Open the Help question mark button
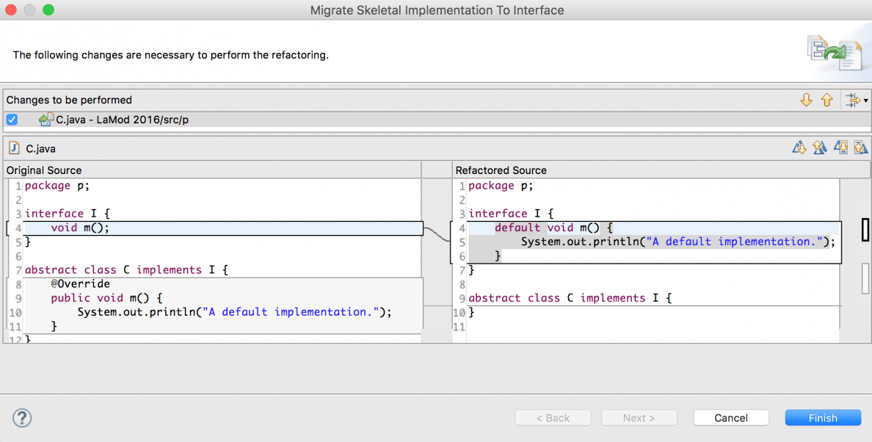 (22, 418)
